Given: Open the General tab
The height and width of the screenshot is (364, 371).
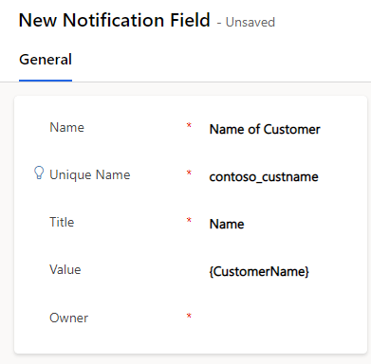Looking at the screenshot, I should pyautogui.click(x=46, y=60).
